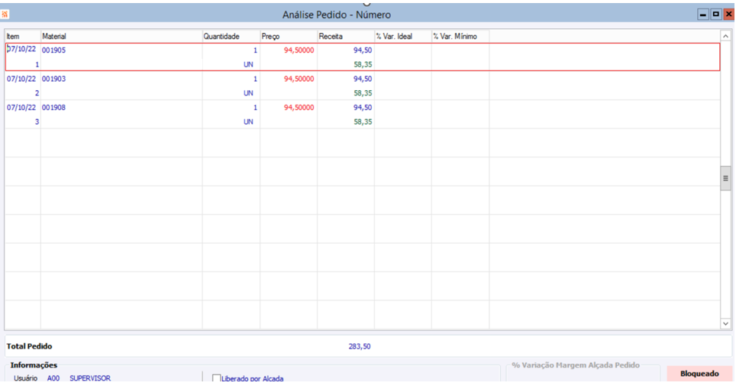Click UN unit for item 1
The height and width of the screenshot is (386, 736).
[248, 65]
